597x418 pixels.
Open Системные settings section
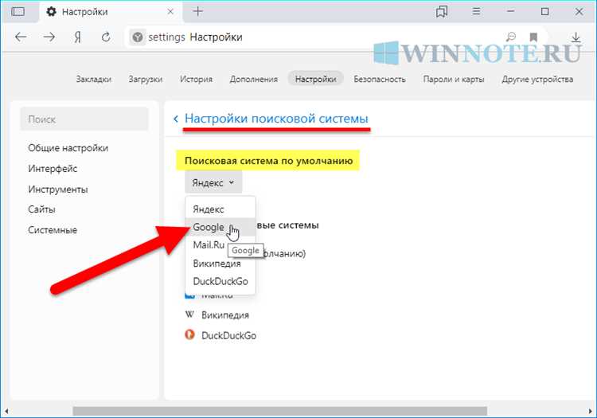[53, 230]
